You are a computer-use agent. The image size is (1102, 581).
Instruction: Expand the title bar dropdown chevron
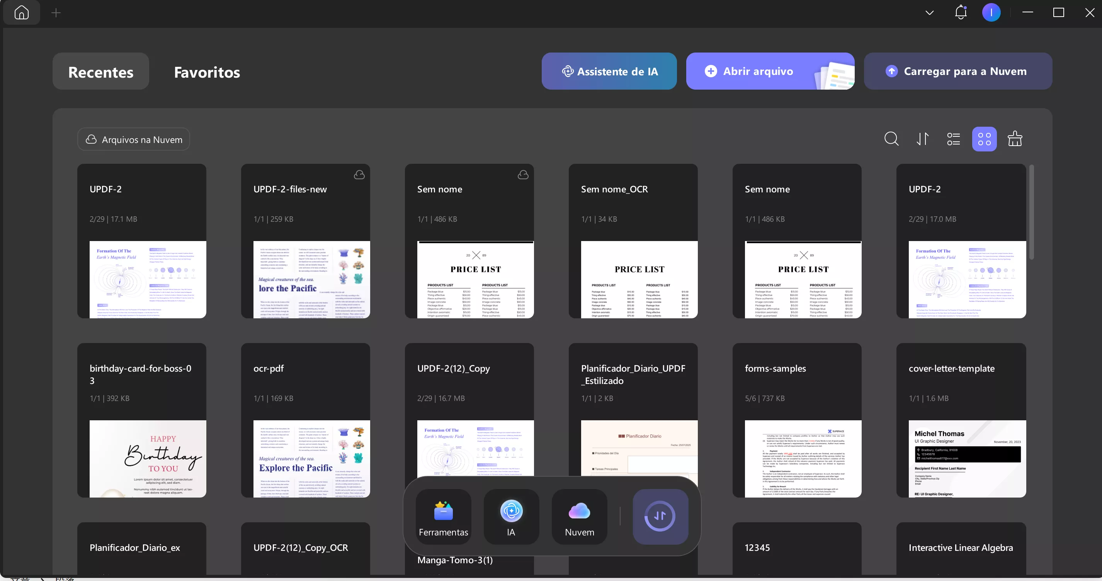pos(929,12)
